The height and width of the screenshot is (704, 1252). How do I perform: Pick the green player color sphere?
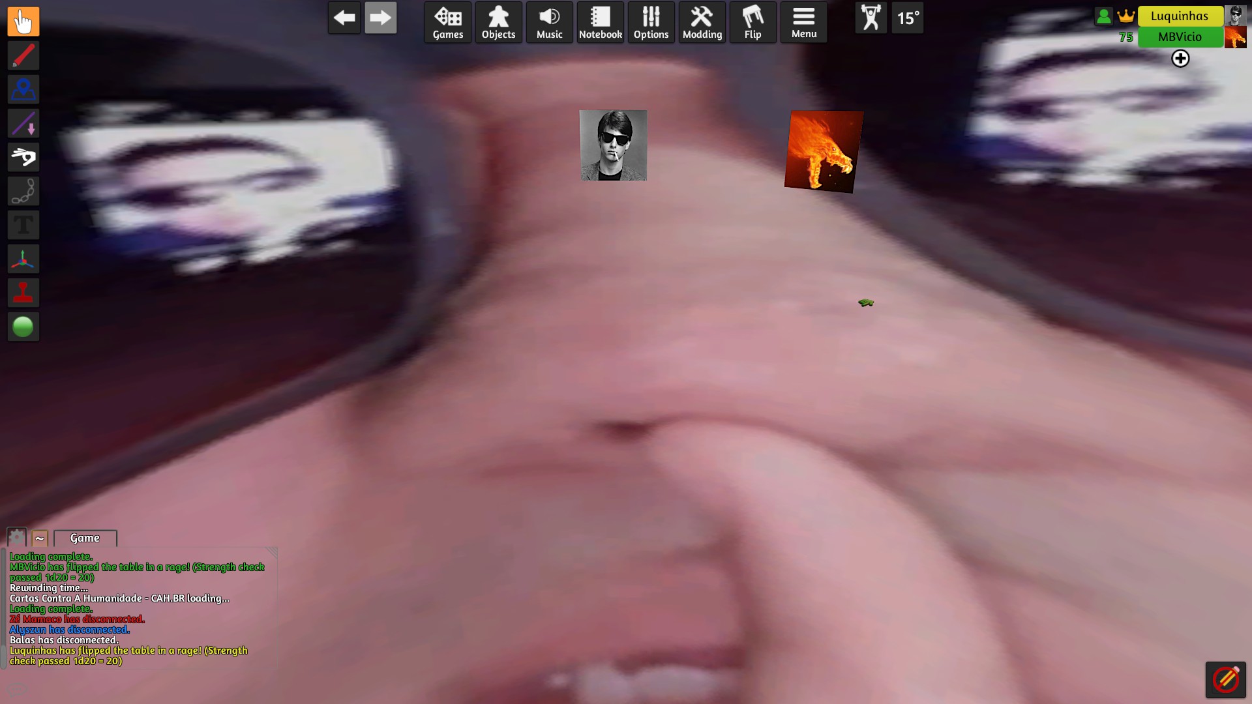pos(23,327)
